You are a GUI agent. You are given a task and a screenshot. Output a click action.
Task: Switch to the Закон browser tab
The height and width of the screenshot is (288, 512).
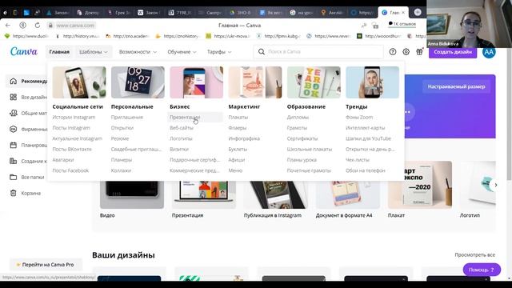tap(148, 13)
